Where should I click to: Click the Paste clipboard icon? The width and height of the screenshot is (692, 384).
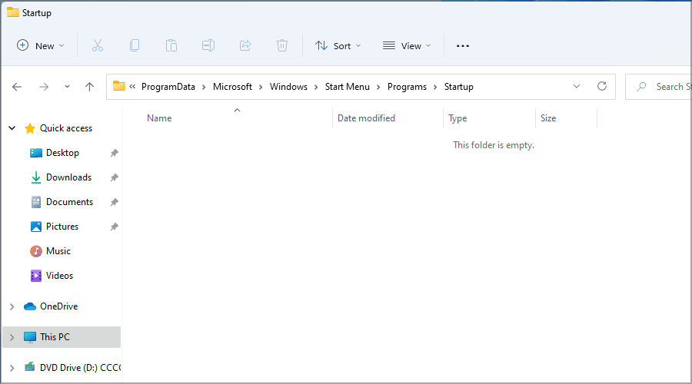point(171,46)
